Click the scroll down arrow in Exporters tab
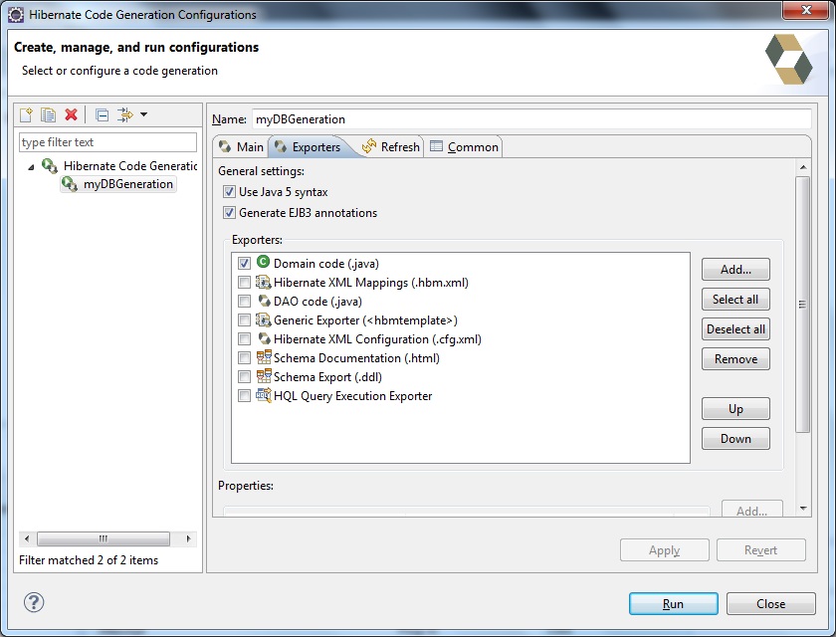 tap(803, 509)
